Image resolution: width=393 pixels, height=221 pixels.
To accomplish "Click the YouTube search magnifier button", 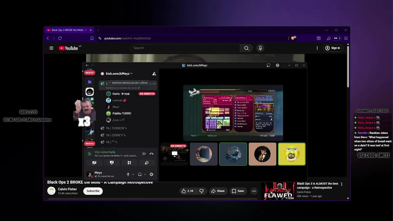I will [x=246, y=48].
